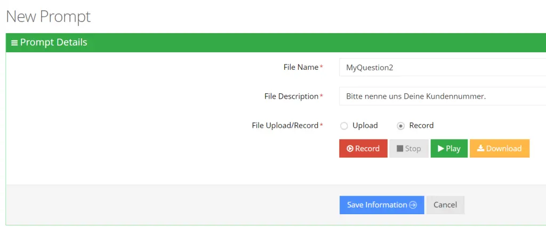Select the Record radio button
Viewport: 546px width, 227px height.
click(401, 126)
